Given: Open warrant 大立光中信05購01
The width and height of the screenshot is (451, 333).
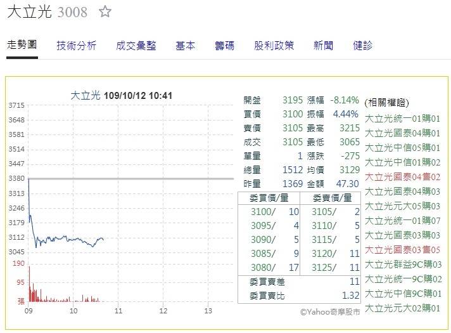Looking at the screenshot, I should coord(403,148).
